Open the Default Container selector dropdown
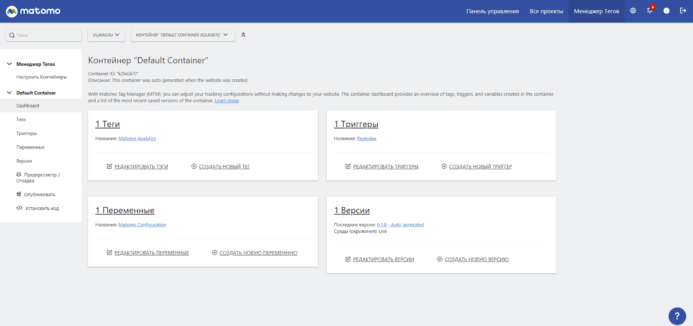The height and width of the screenshot is (326, 693). tap(182, 35)
